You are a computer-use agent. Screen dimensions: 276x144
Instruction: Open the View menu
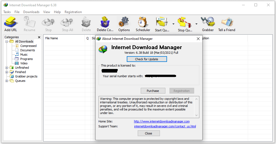(47, 12)
